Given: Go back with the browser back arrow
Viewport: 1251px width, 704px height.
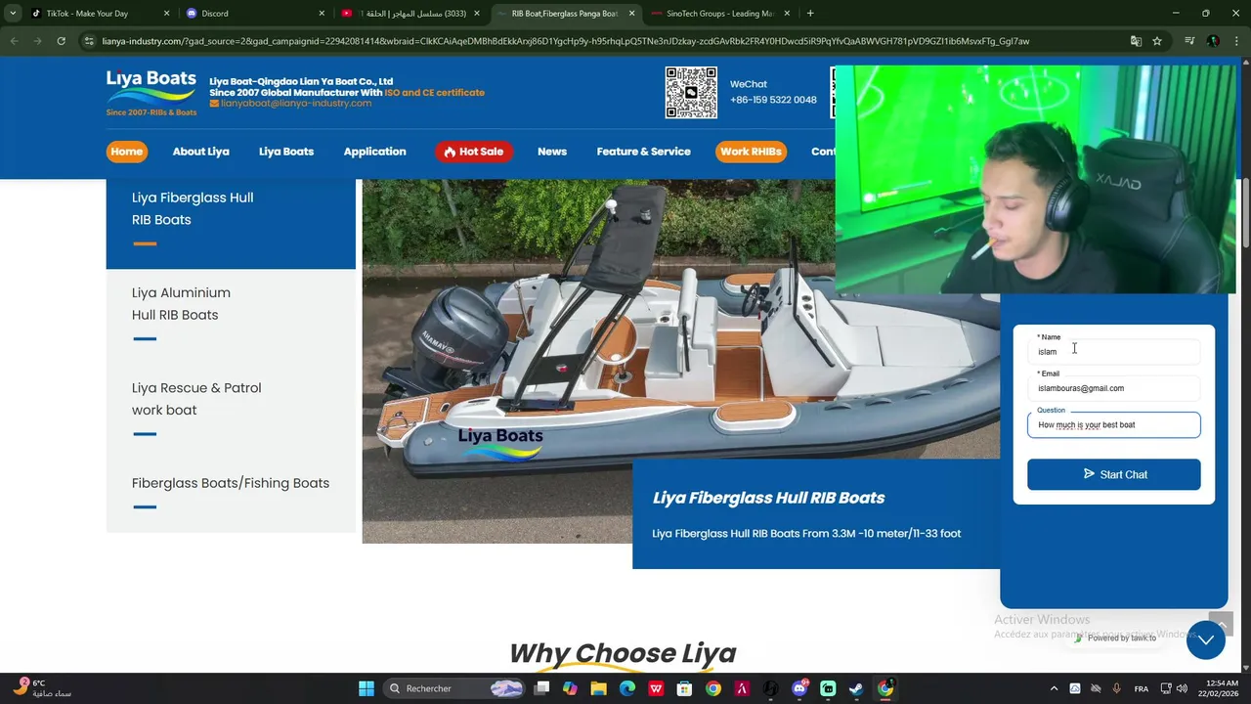Looking at the screenshot, I should pos(14,41).
